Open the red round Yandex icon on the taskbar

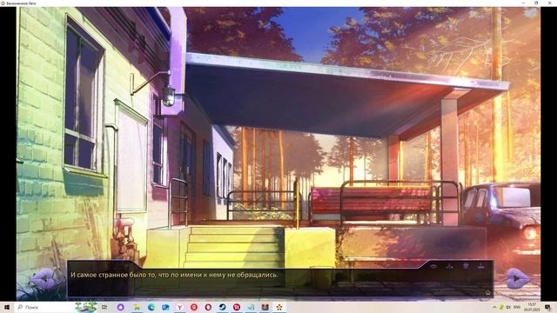(194, 307)
